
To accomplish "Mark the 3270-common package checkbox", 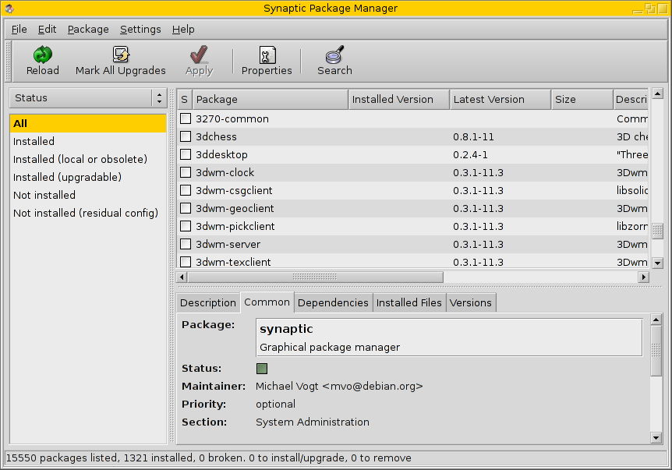I will (x=186, y=119).
